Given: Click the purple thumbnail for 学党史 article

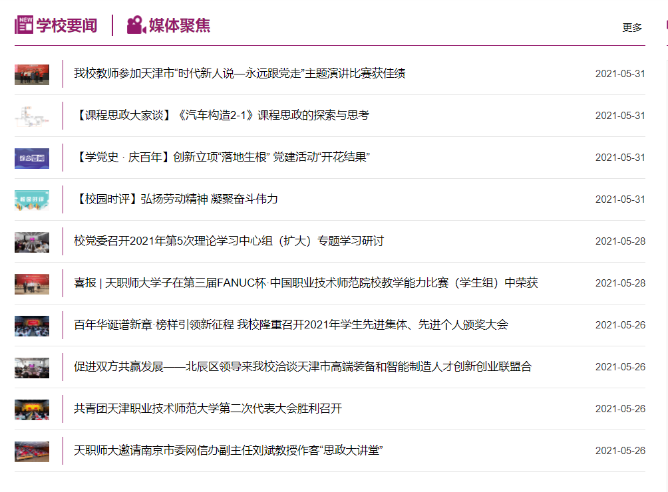Looking at the screenshot, I should (32, 158).
